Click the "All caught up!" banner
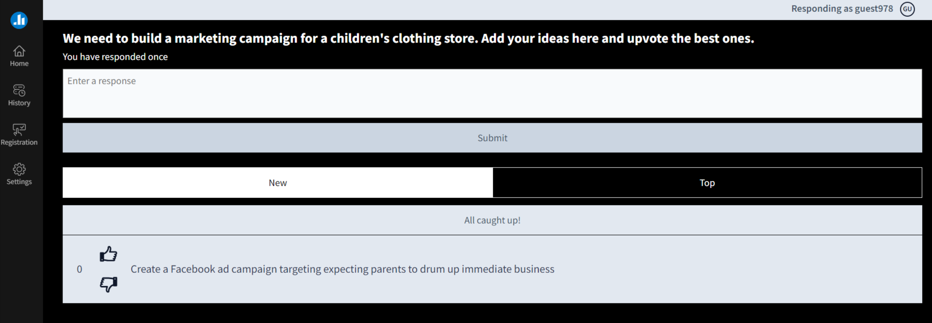The image size is (932, 323). 492,220
